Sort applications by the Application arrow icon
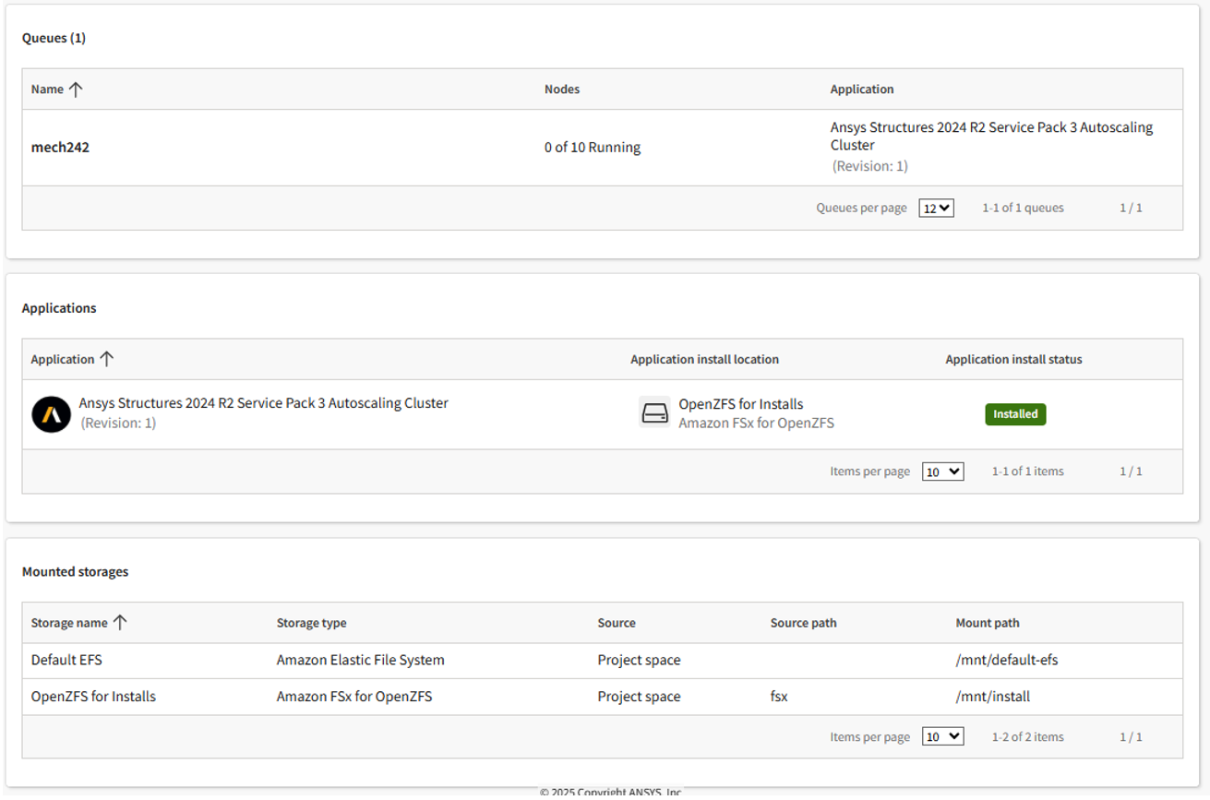 106,359
